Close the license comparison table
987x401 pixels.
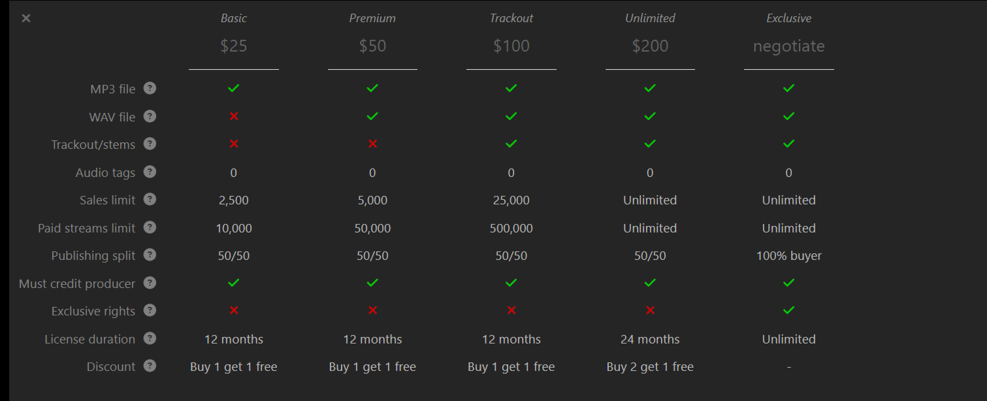[26, 18]
